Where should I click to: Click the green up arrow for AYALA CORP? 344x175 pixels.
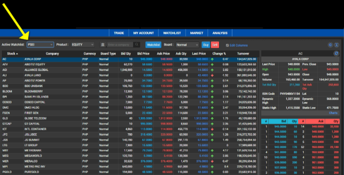point(212,59)
